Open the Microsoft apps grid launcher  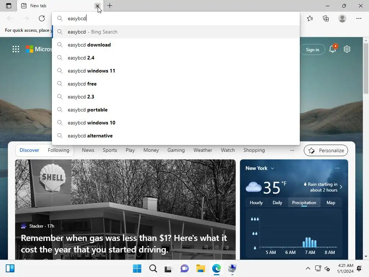point(16,49)
